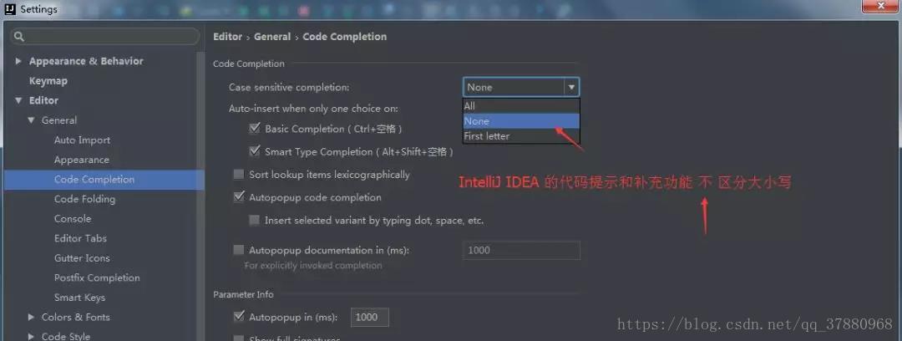Image resolution: width=902 pixels, height=341 pixels.
Task: Select Auto Import in the sidebar
Action: pyautogui.click(x=82, y=140)
